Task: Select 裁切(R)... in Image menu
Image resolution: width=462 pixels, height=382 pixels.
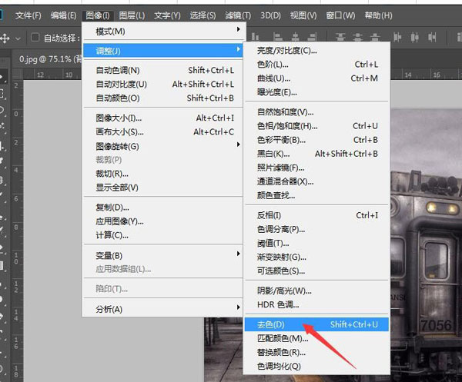Action: (163, 174)
